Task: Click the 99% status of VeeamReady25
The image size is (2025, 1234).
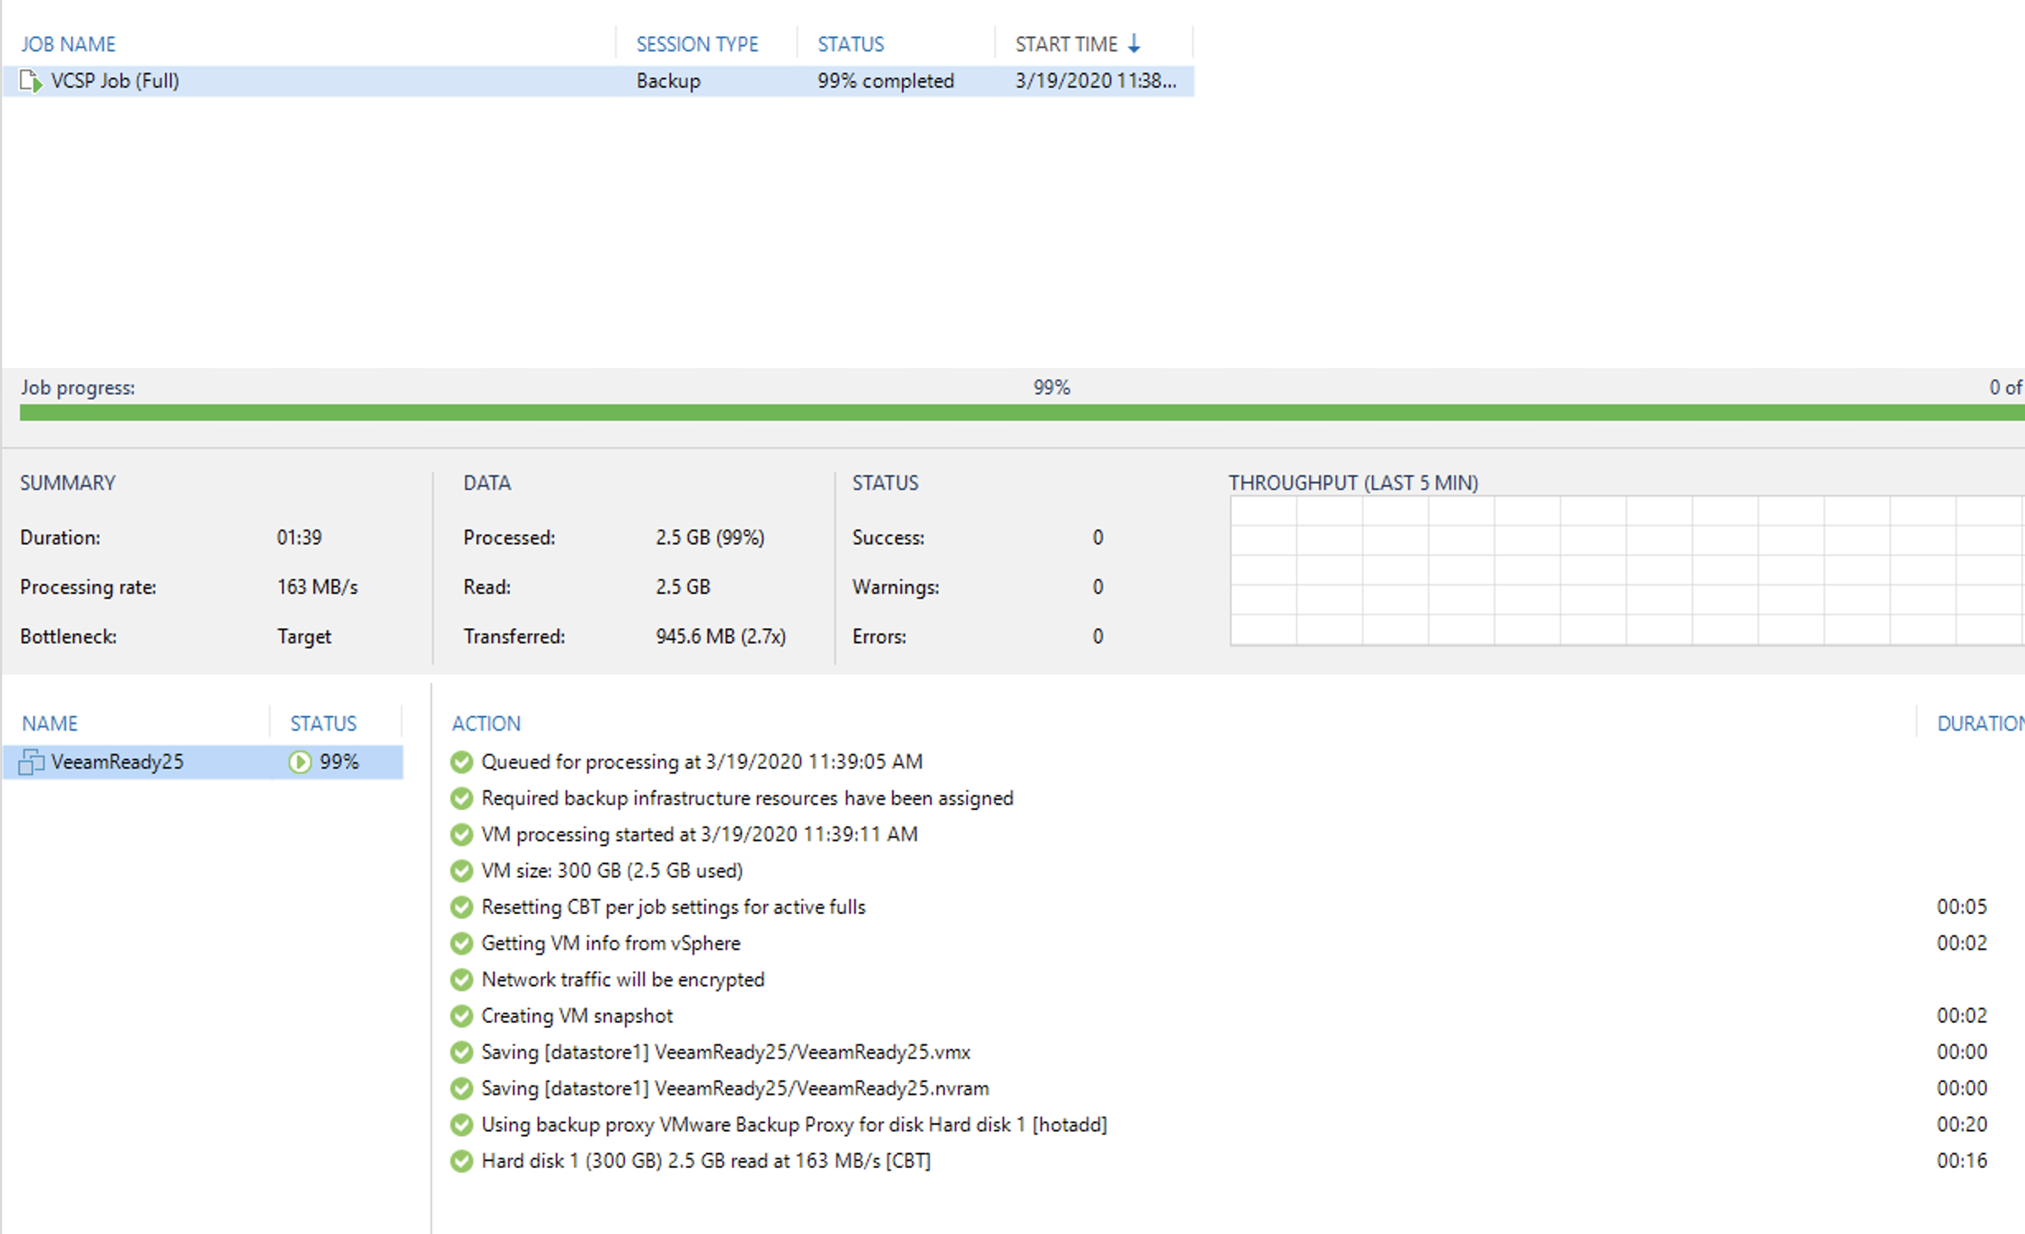Action: point(339,761)
